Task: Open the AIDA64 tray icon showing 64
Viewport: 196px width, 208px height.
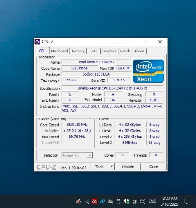Action: 94,201
